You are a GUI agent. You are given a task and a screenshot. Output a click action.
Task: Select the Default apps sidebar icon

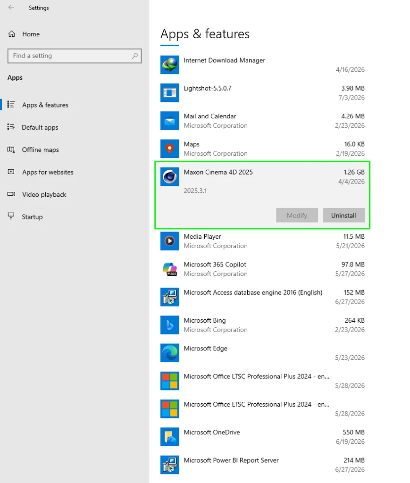pyautogui.click(x=11, y=127)
